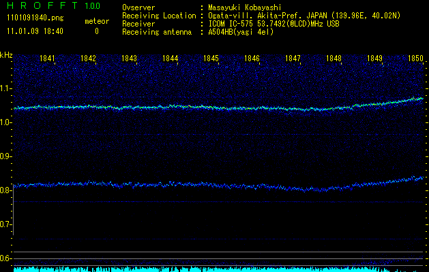Click the cyan amplitude strip at the bottom
Viewport: 429px width, 272px height.
coord(218,269)
